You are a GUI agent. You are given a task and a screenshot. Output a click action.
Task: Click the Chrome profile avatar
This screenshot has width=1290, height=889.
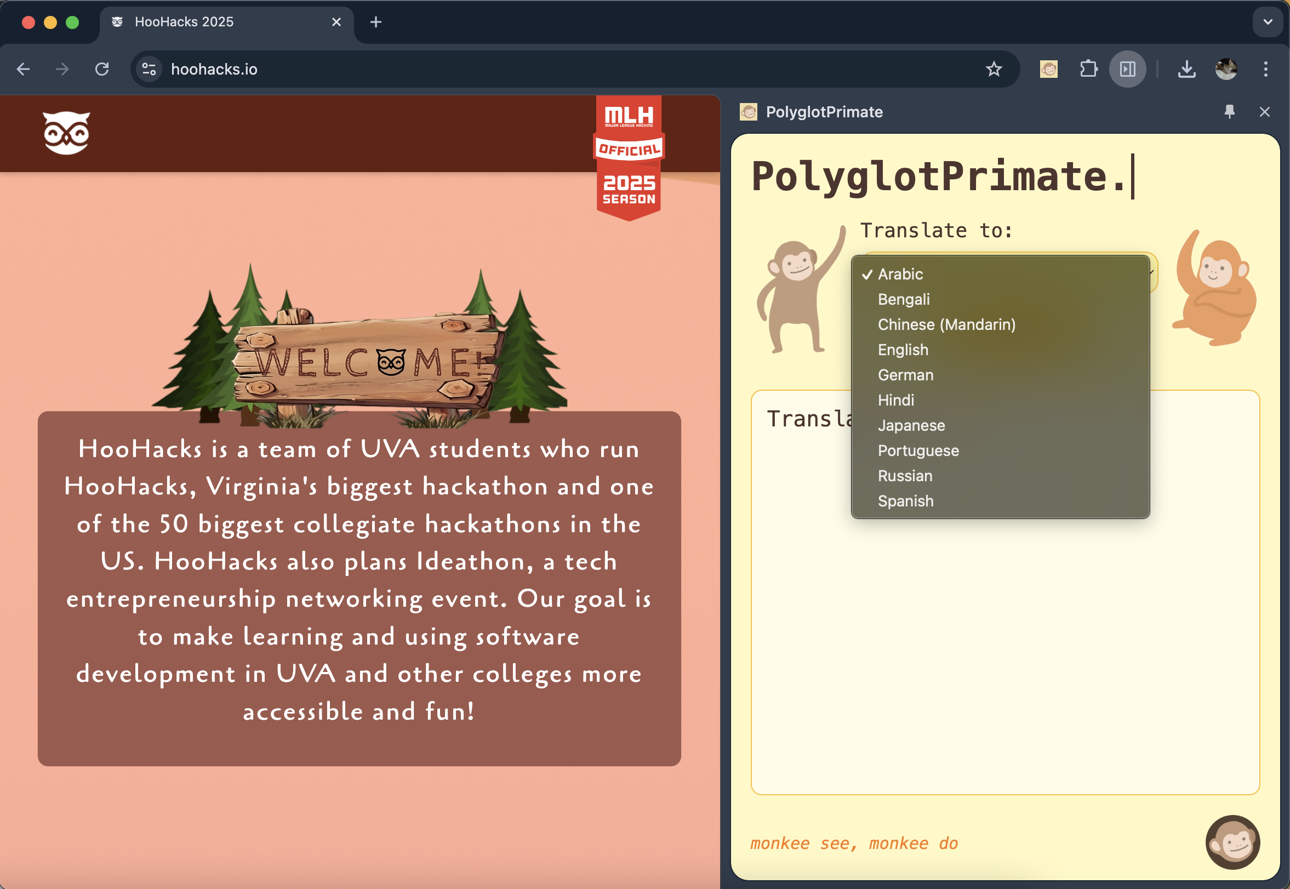pos(1226,69)
